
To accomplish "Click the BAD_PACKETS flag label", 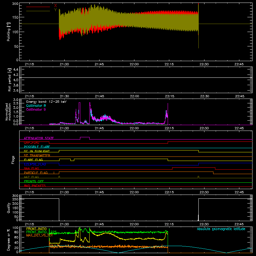I will [35, 186].
